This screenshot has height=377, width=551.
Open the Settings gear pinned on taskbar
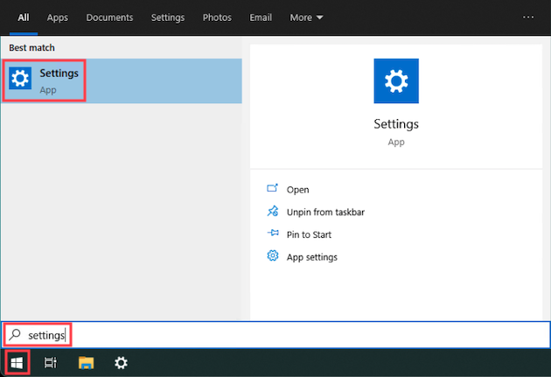pos(121,363)
